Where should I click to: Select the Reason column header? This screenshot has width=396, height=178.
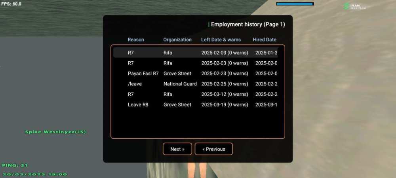136,40
